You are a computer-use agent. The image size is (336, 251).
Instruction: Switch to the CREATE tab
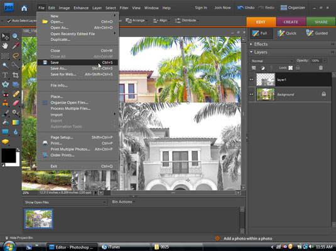pos(291,22)
